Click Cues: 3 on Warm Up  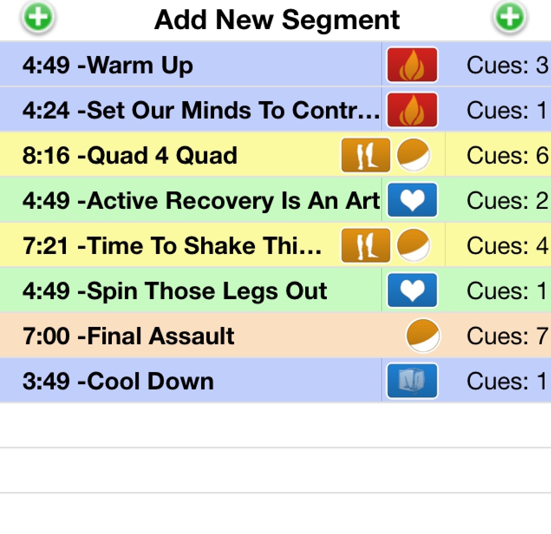click(x=508, y=65)
